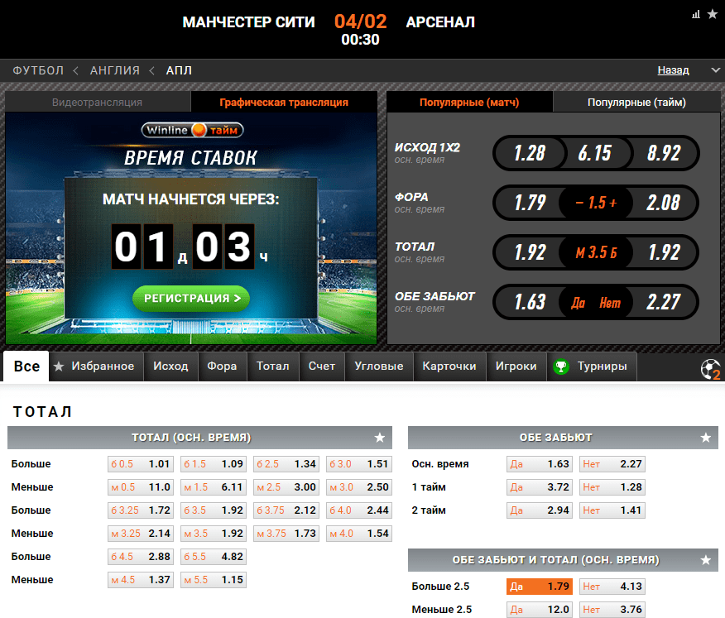Screen dimensions: 725x618
Task: Deselect highlighted Больше 2.5 Да odds 1.79
Action: (x=540, y=586)
